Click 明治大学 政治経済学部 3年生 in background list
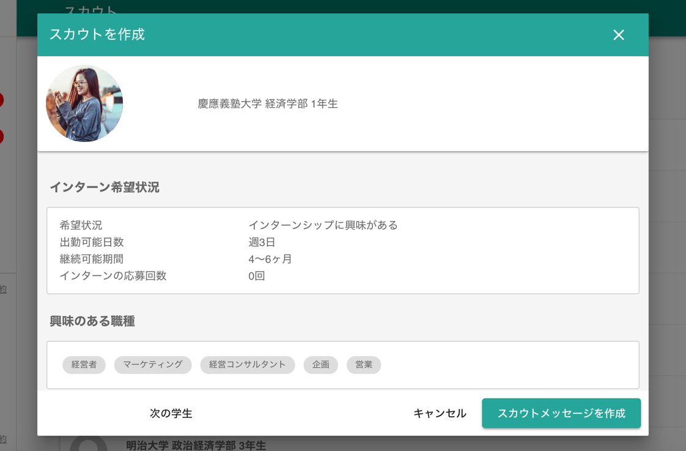 (x=196, y=445)
